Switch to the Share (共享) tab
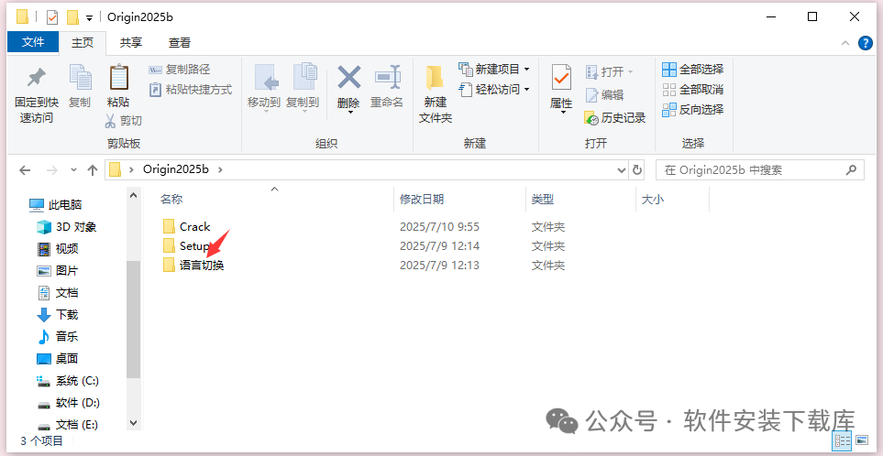Screen dimensions: 883x456 (x=131, y=42)
